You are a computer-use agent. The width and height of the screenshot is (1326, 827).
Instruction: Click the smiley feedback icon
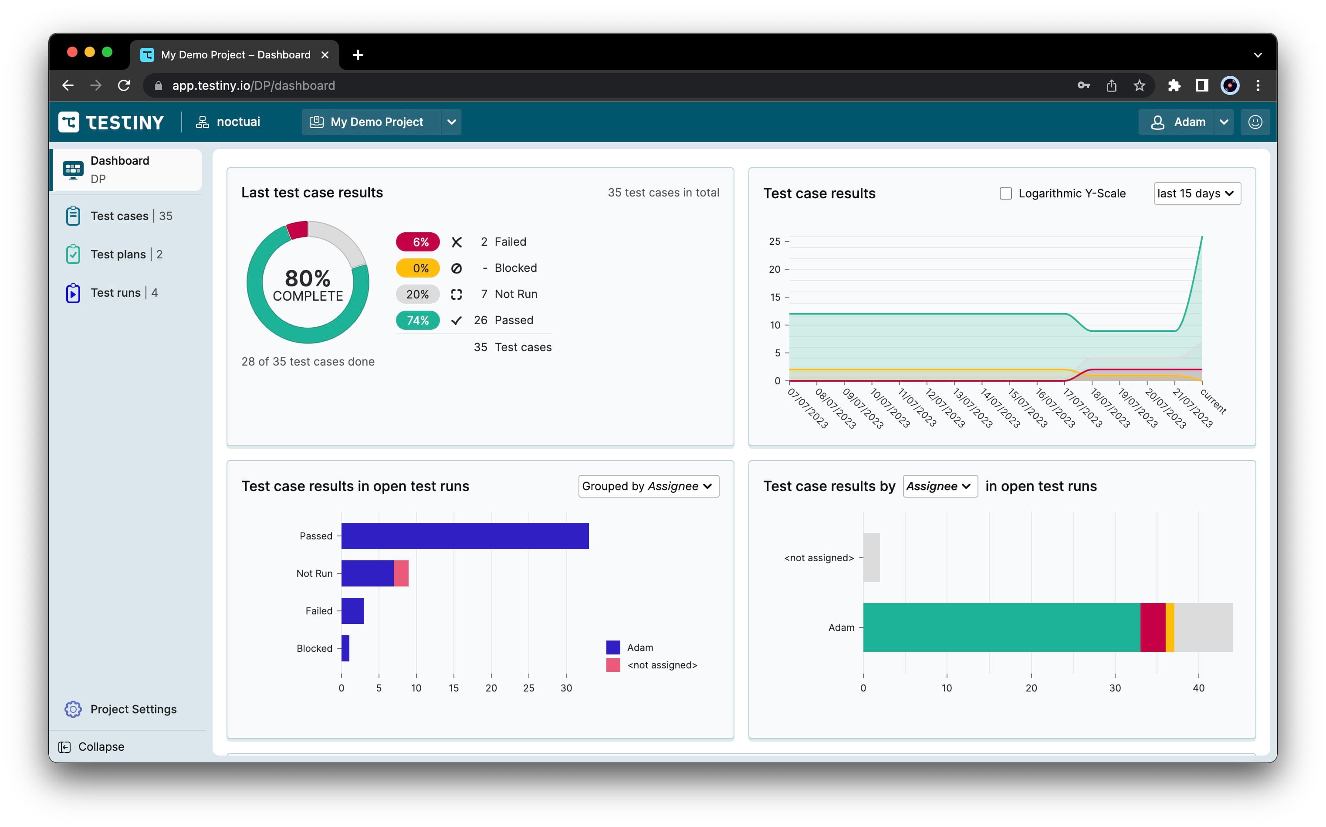(x=1255, y=122)
